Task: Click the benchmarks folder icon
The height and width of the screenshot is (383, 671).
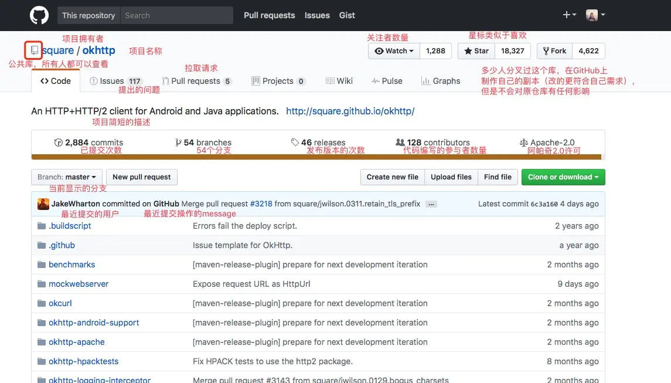Action: 42,265
